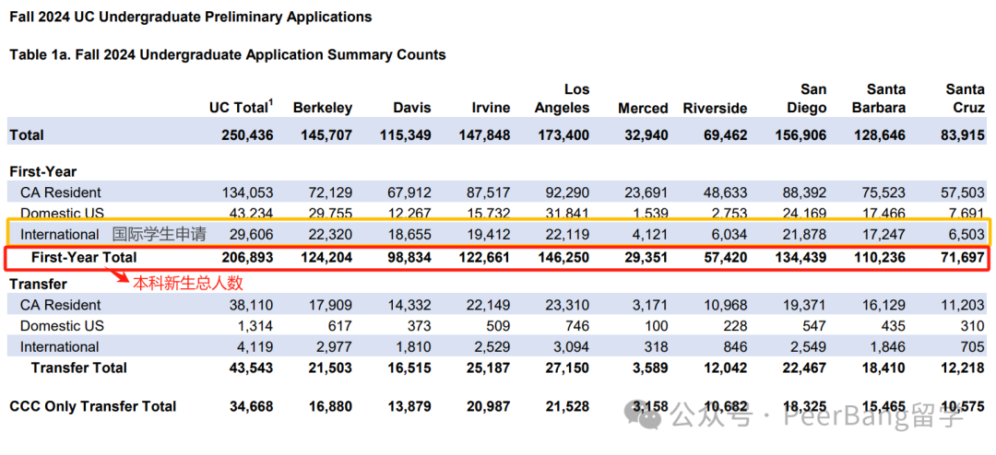Image resolution: width=996 pixels, height=455 pixels.
Task: Select the Los Angeles column header
Action: click(x=562, y=99)
